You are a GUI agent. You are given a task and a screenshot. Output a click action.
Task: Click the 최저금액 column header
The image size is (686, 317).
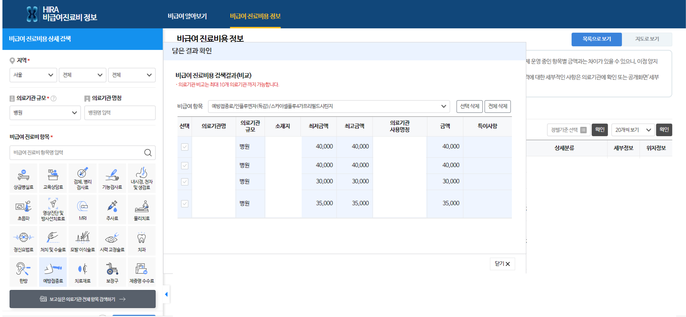[x=319, y=126]
